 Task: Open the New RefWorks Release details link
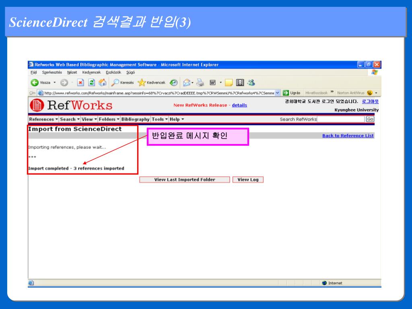click(x=239, y=105)
